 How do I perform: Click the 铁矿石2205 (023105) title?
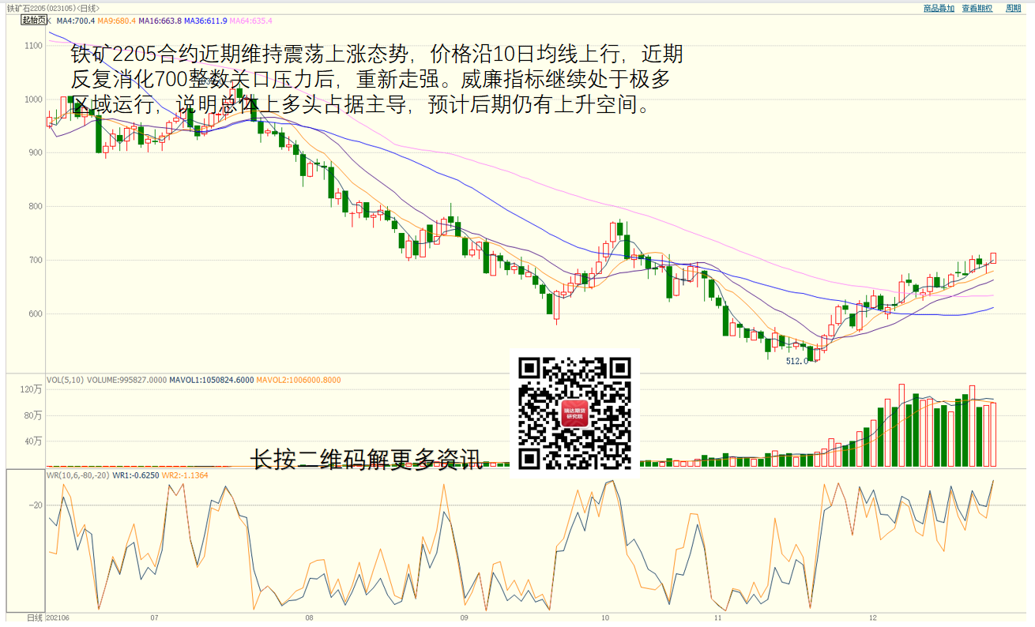55,8
